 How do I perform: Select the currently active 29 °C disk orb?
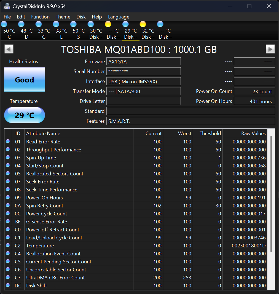click(125, 24)
